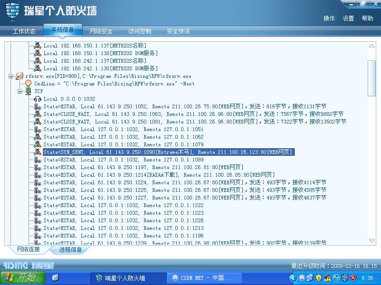Switch to 网络安全 tab

101,31
